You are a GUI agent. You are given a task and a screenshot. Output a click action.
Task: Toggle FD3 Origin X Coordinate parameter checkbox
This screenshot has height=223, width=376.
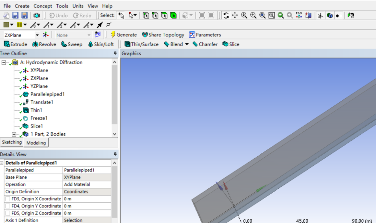(x=7, y=199)
